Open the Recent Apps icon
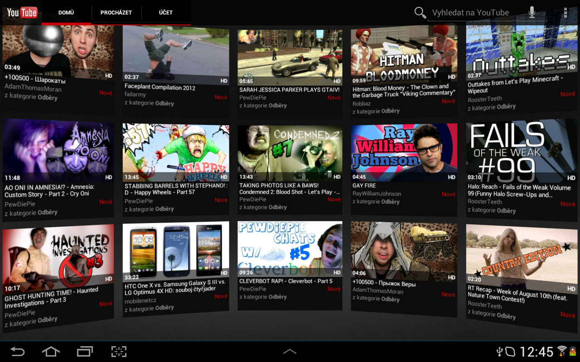580x362 pixels. click(x=84, y=351)
